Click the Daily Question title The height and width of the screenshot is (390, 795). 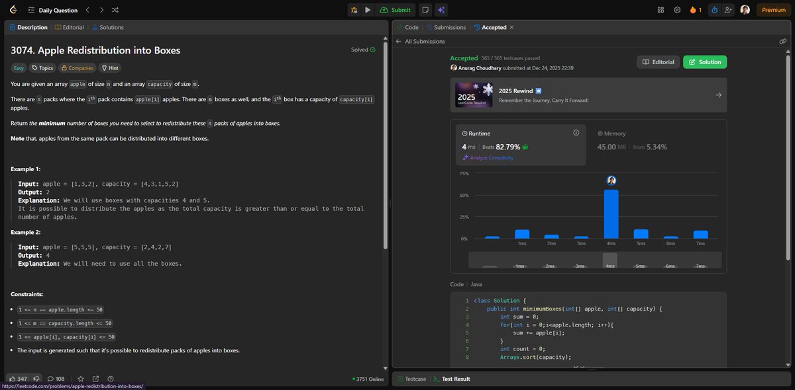[58, 10]
